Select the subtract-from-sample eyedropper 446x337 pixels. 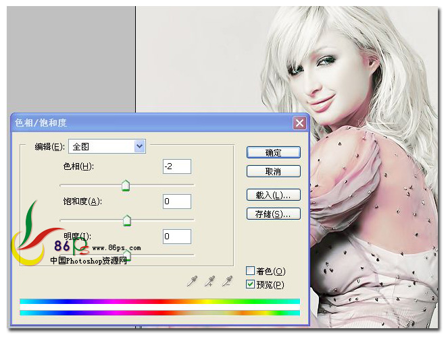coord(227,281)
